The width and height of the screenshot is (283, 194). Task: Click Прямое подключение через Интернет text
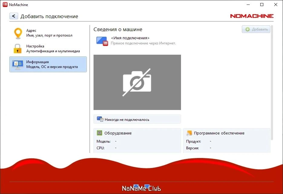pos(143,43)
